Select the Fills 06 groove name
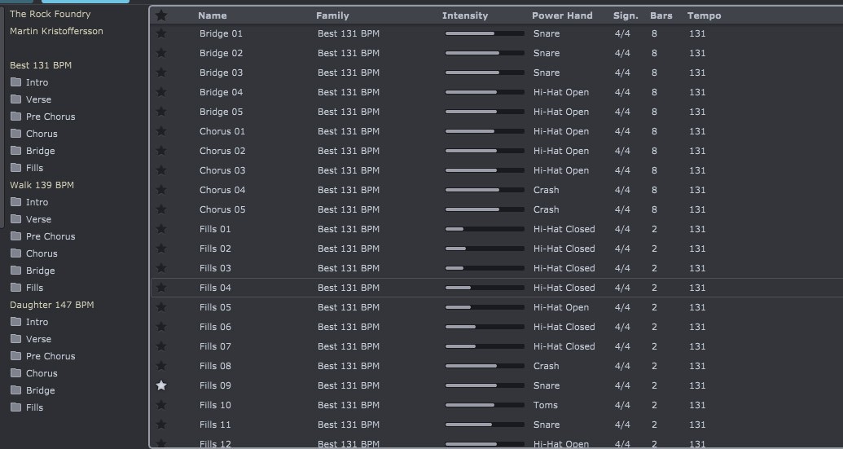 click(215, 327)
